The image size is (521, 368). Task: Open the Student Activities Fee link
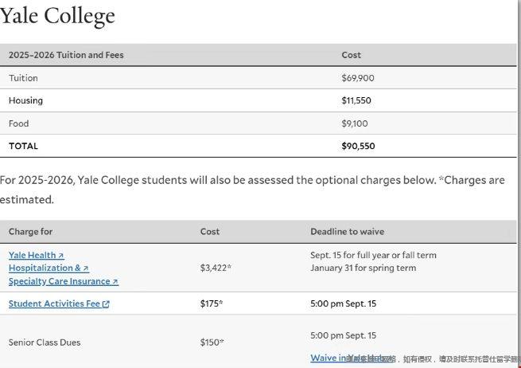click(54, 303)
